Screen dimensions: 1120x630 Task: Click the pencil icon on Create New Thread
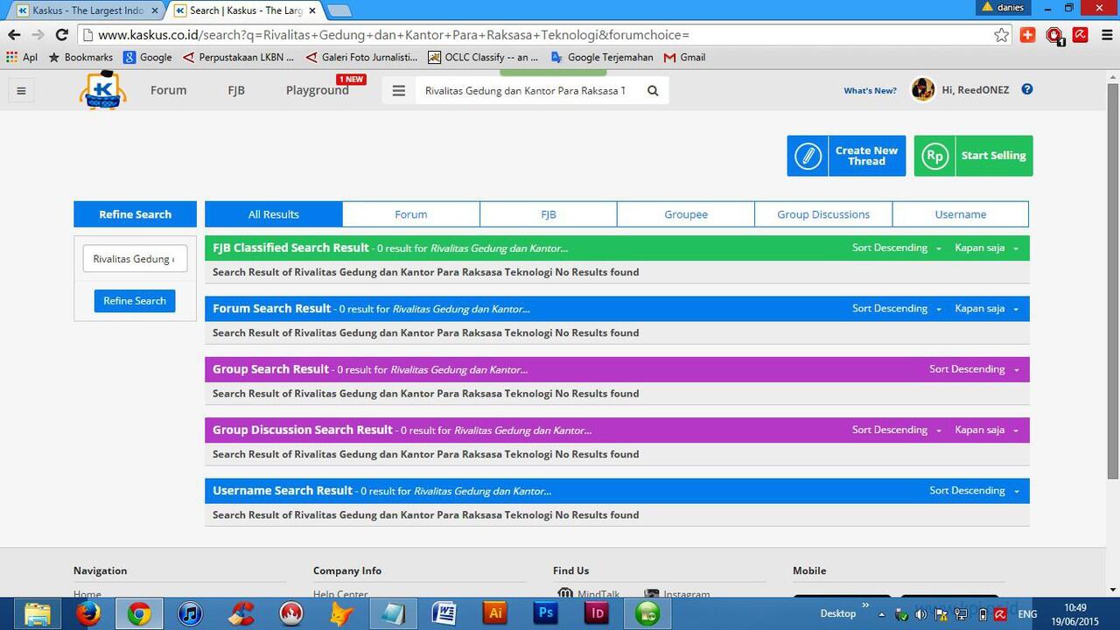(808, 156)
